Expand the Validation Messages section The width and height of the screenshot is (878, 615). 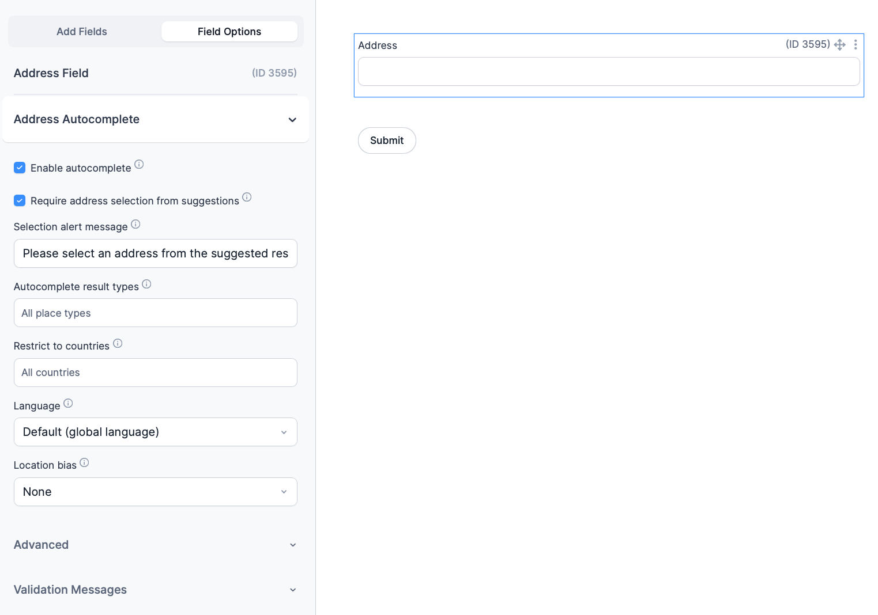156,590
